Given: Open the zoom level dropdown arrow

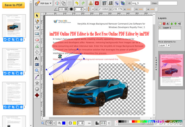Looking at the screenshot, I should point(54,123).
